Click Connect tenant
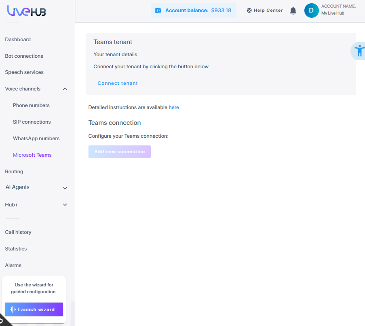Image resolution: width=365 pixels, height=326 pixels. tap(118, 83)
